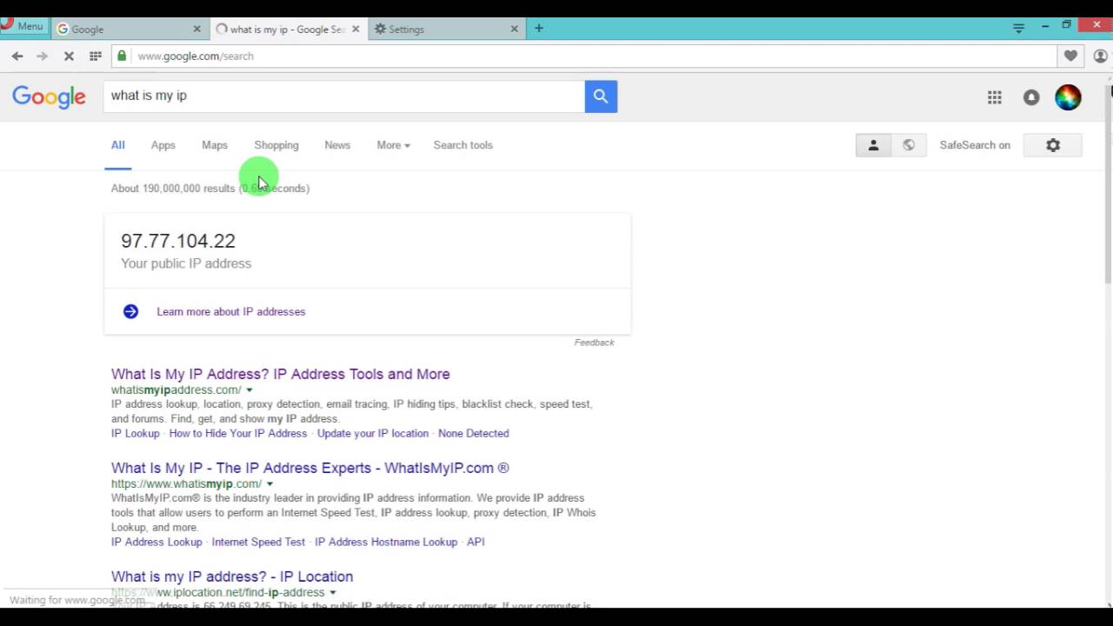Viewport: 1113px width, 626px height.
Task: Select the All results tab
Action: coord(117,145)
